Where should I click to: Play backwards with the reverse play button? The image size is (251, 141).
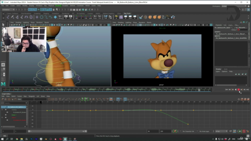tap(235, 90)
